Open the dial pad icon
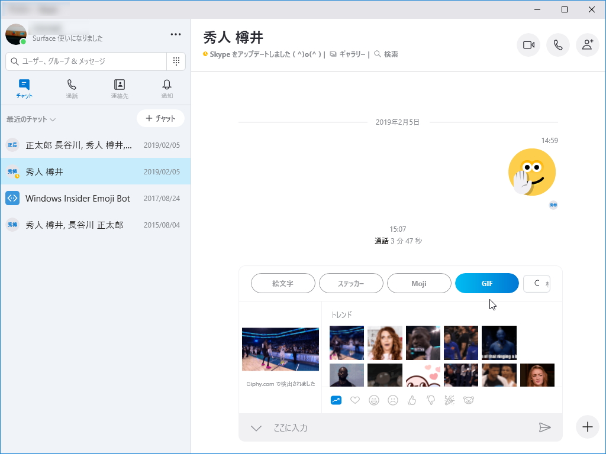The height and width of the screenshot is (454, 606). pyautogui.click(x=176, y=61)
